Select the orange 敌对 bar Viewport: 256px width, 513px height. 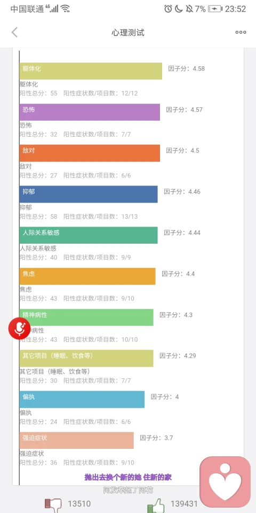point(90,153)
